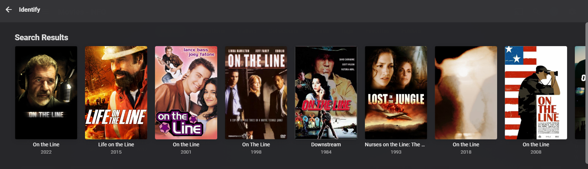
Task: Click the 'On The Line' title above 1998
Action: point(256,144)
